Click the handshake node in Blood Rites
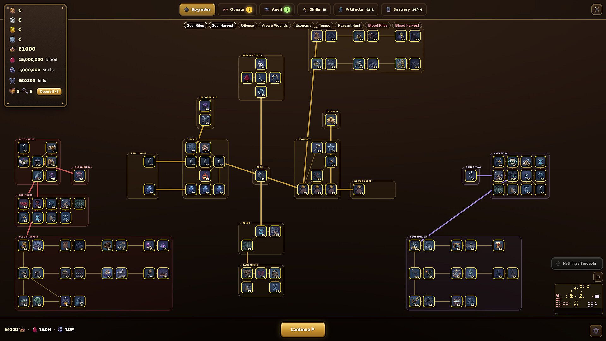The width and height of the screenshot is (606, 341). click(24, 162)
